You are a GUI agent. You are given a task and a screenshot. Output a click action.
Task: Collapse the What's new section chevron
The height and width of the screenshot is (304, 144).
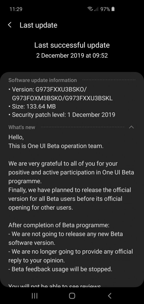(131, 127)
